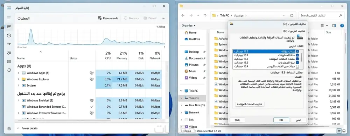The width and height of the screenshot is (350, 136).
Task: Uncheck the highlighted 'ملفات مؤقتة' checkbox in Disk Cleanup
Action: 297,51
